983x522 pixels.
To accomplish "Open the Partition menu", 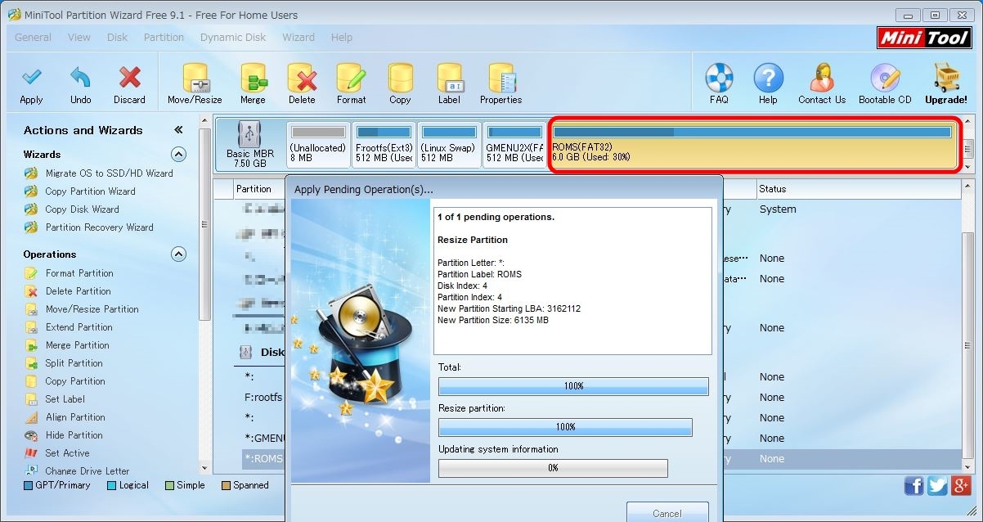I will tap(164, 37).
